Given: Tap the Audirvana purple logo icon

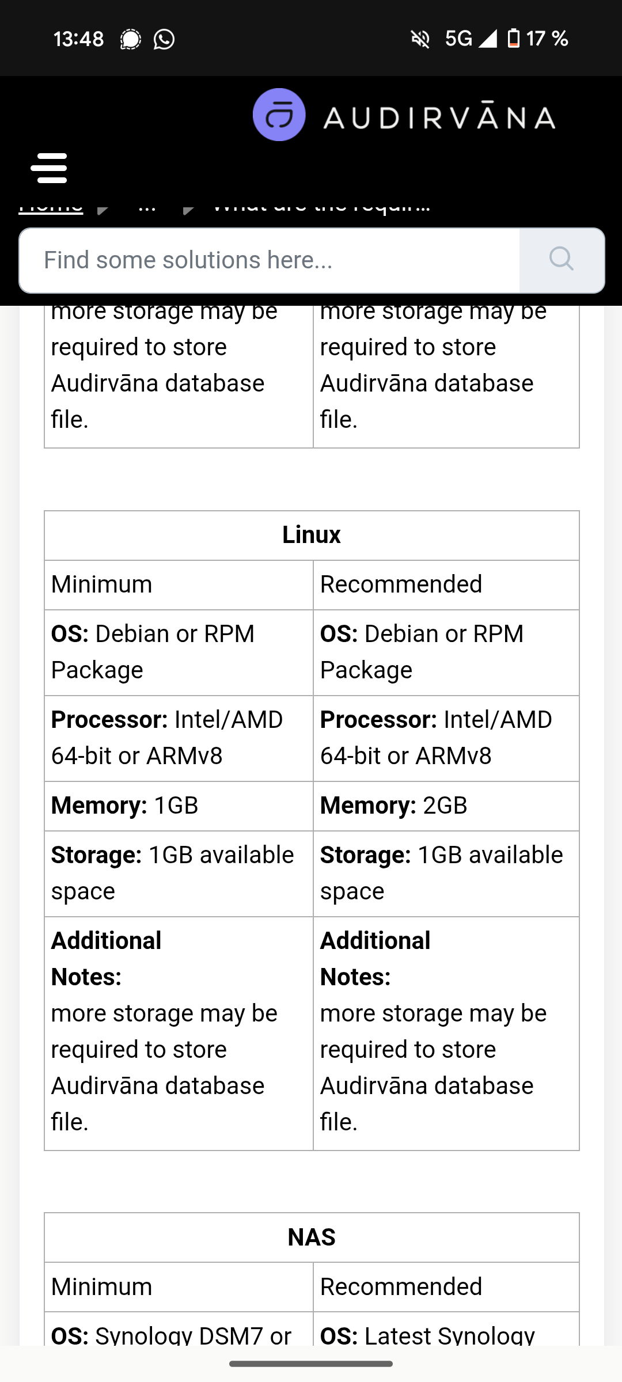Looking at the screenshot, I should coord(279,115).
